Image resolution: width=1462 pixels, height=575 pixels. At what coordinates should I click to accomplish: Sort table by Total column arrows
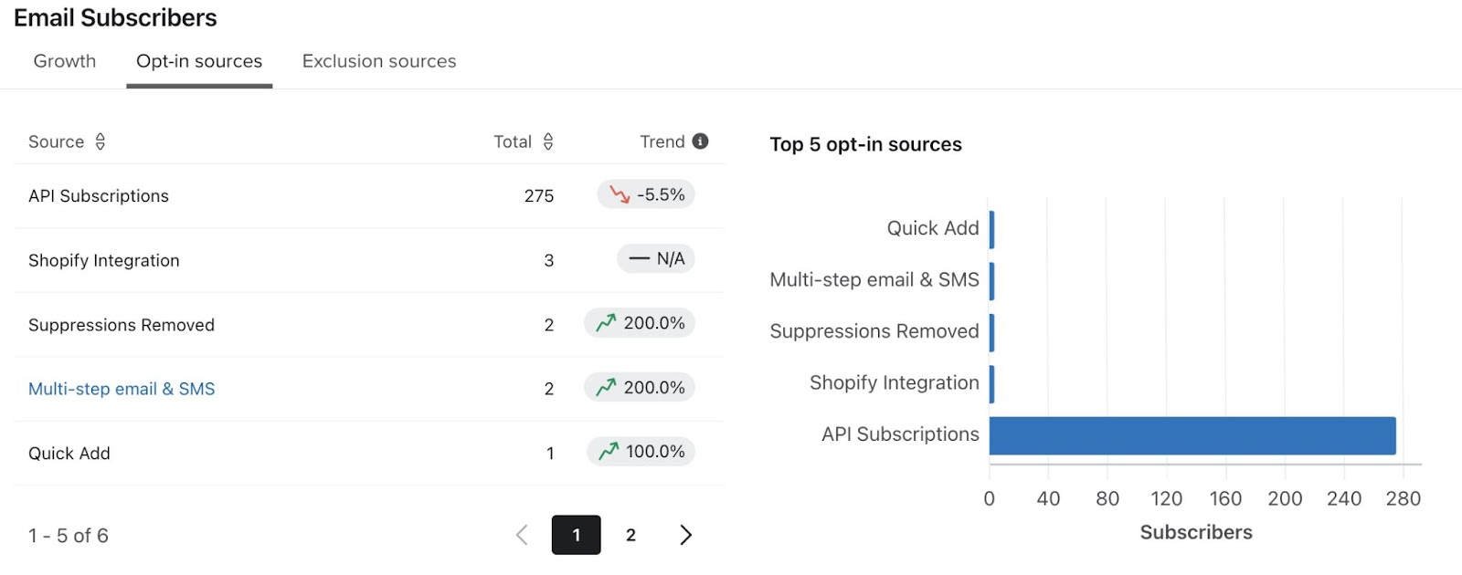pyautogui.click(x=548, y=141)
